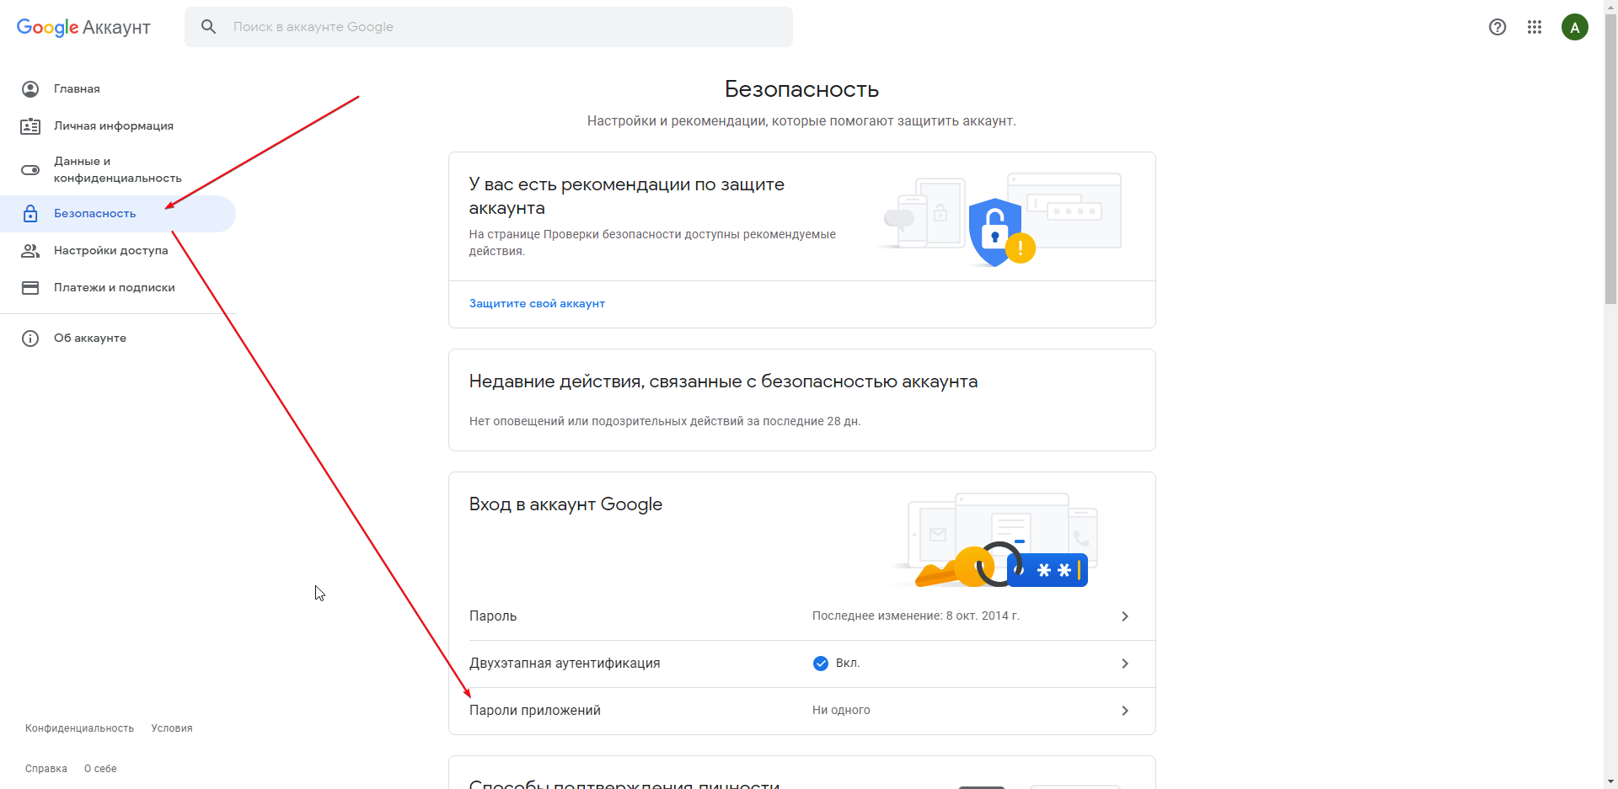Click the search magnifier icon
The width and height of the screenshot is (1618, 789).
209,27
